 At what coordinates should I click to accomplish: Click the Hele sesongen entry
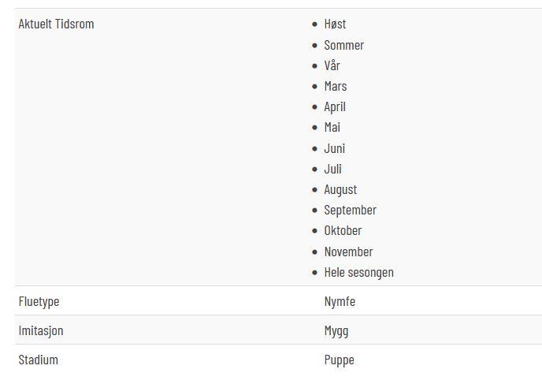coord(358,273)
